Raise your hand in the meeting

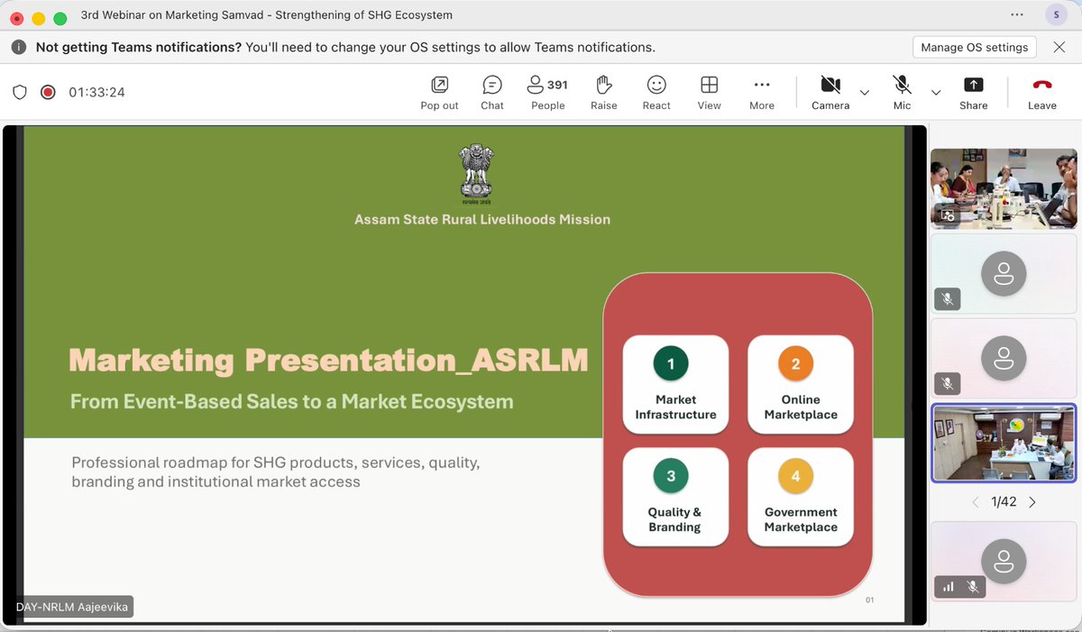[x=604, y=93]
